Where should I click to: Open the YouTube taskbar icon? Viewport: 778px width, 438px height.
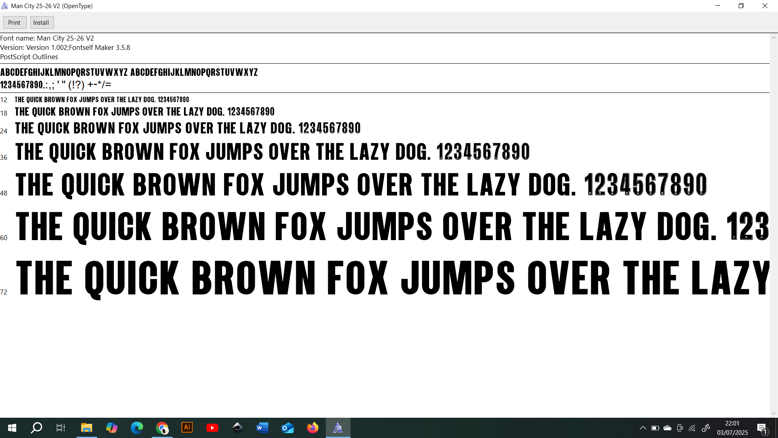[212, 428]
